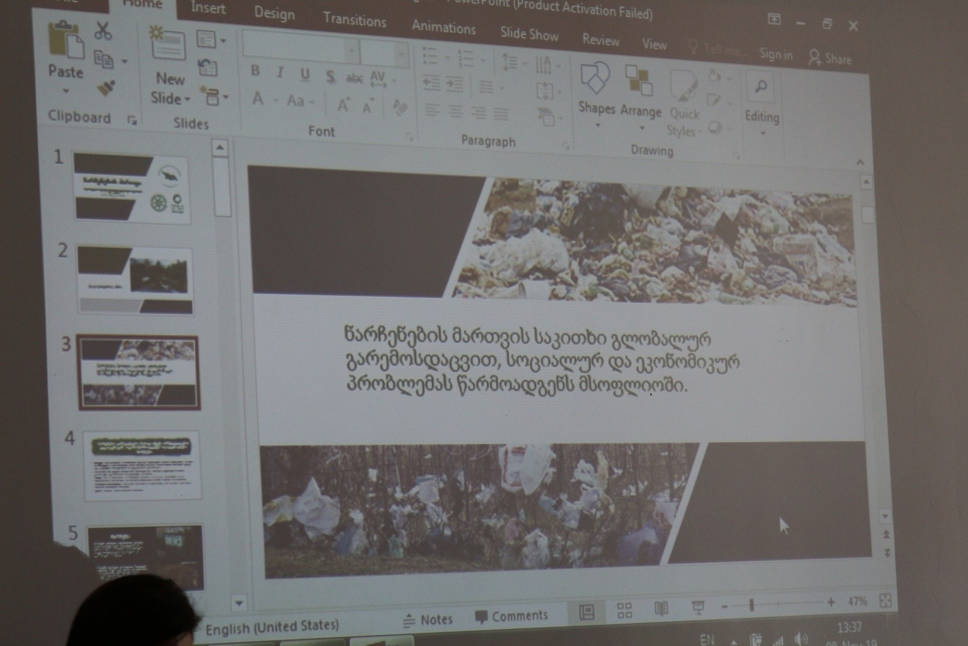Screen dimensions: 968x646
Task: Show the Notes pane
Action: tap(427, 619)
